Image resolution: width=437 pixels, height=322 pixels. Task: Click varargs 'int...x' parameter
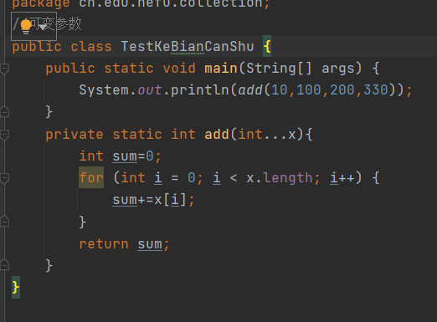pos(267,135)
